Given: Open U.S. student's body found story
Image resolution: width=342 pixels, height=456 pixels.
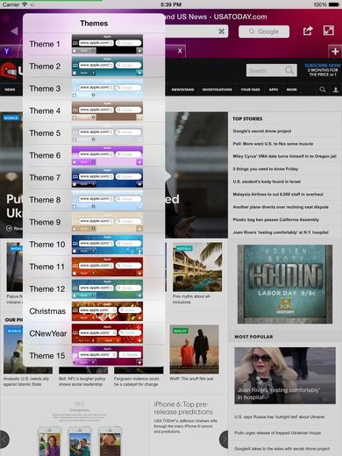Looking at the screenshot, I should coord(267,182).
